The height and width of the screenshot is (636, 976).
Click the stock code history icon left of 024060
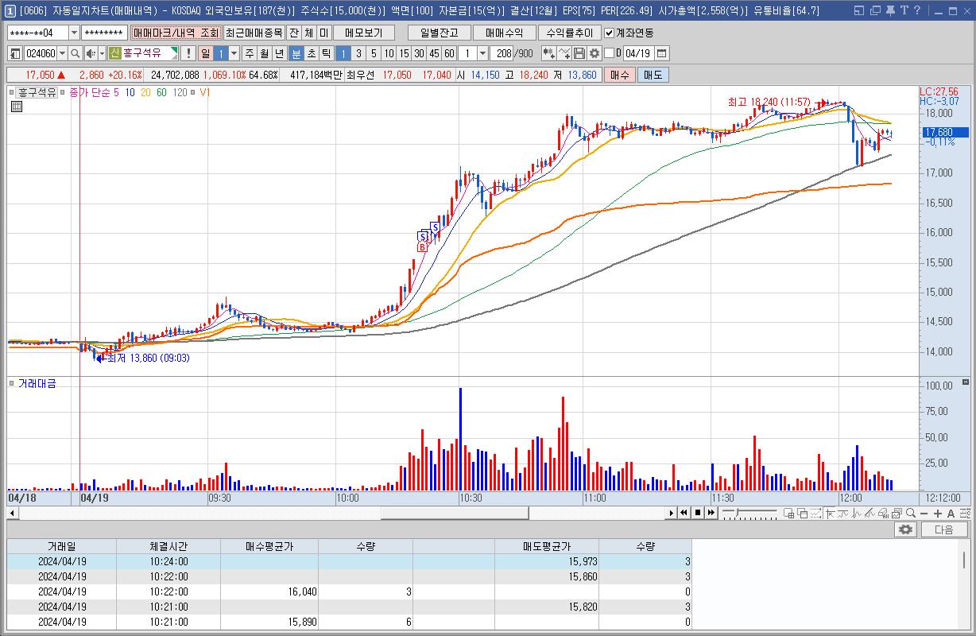tap(15, 53)
